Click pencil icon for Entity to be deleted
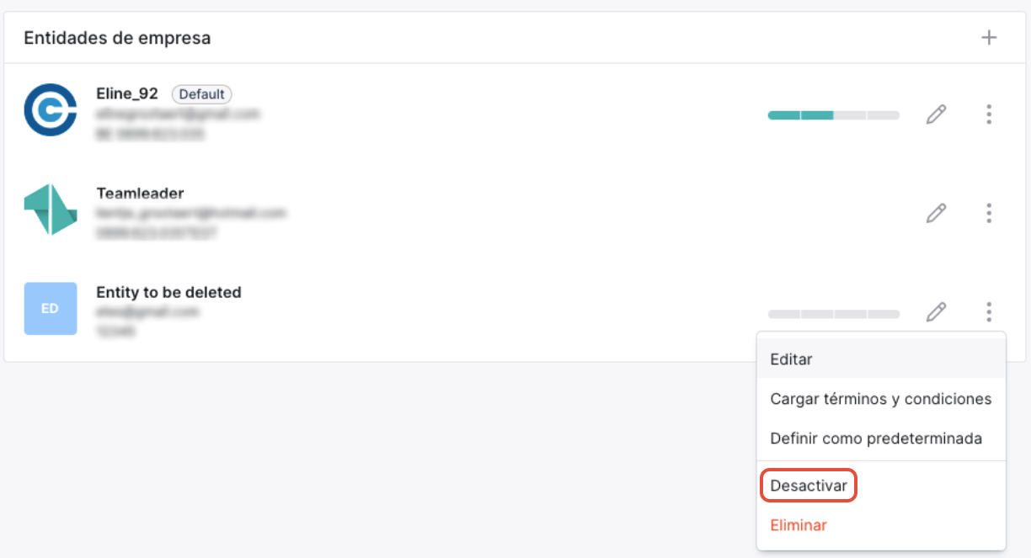The width and height of the screenshot is (1031, 558). (x=936, y=312)
